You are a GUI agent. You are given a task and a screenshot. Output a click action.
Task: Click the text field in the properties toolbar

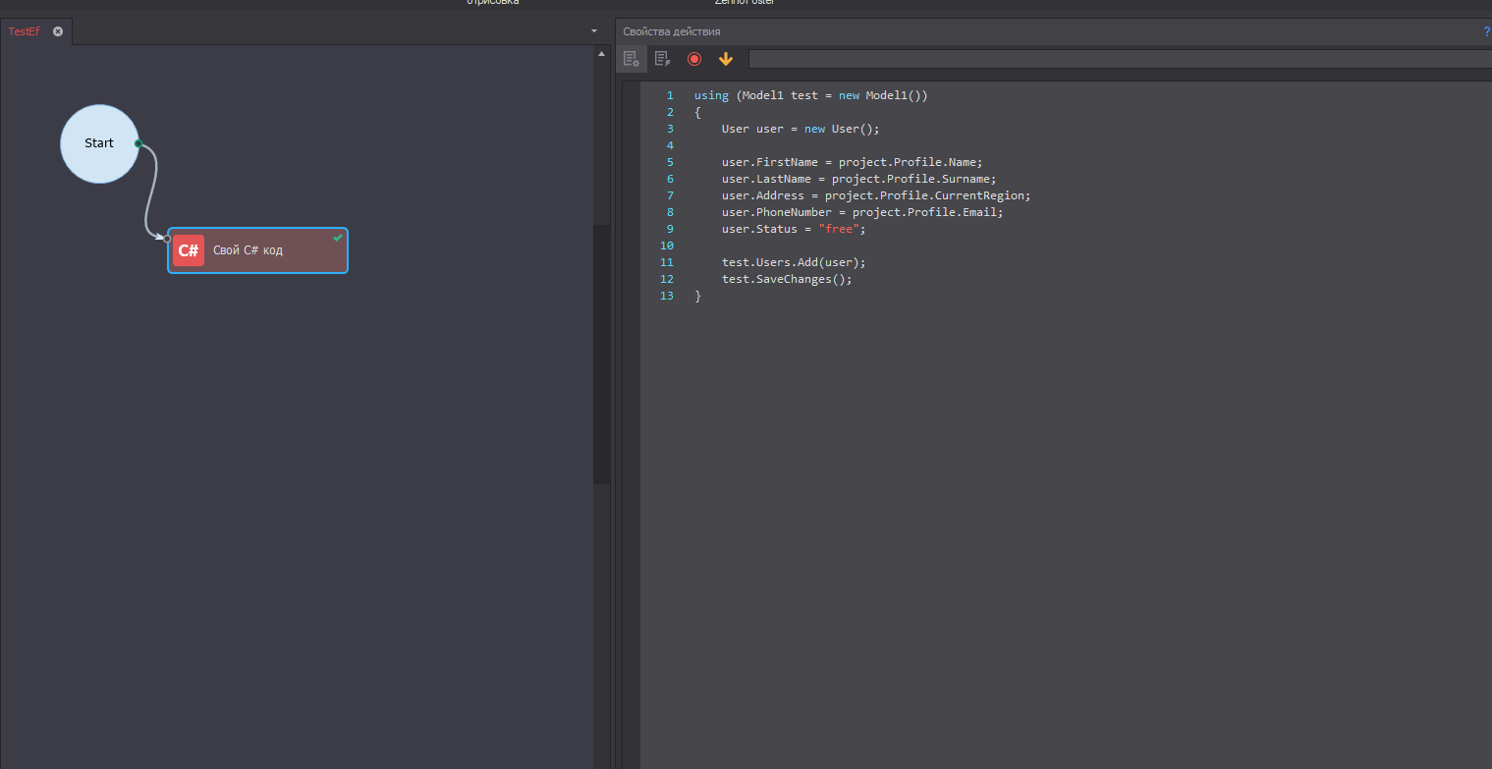click(x=1120, y=59)
